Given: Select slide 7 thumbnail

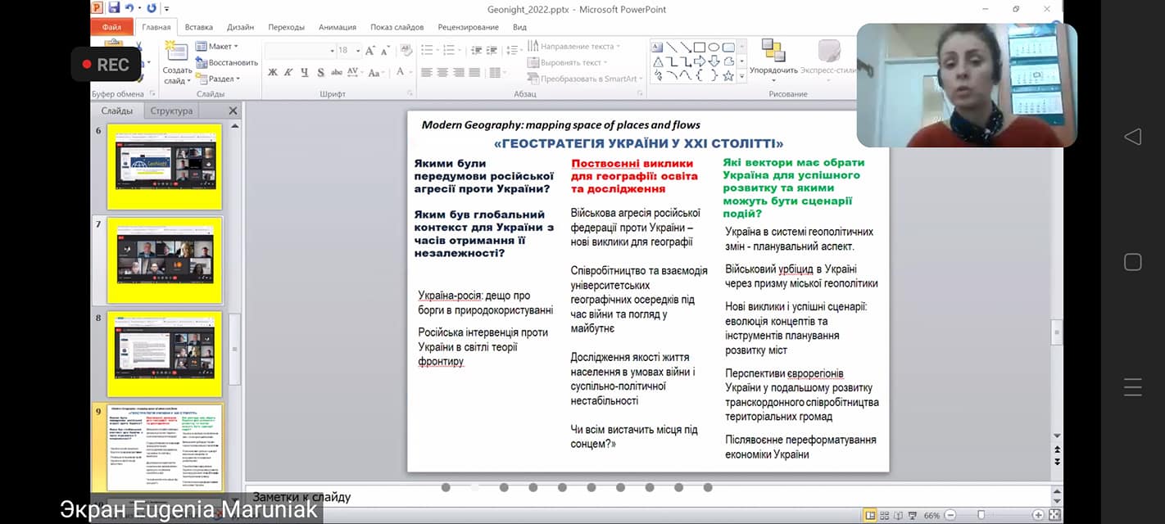Looking at the screenshot, I should (x=165, y=260).
